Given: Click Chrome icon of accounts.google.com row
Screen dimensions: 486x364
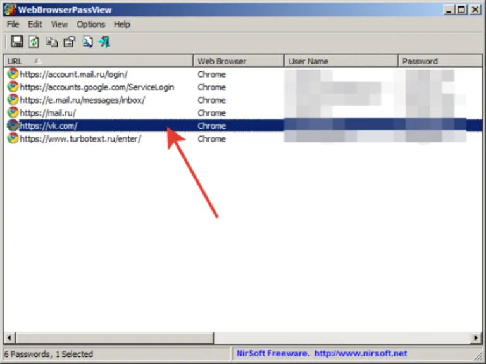Looking at the screenshot, I should click(13, 87).
